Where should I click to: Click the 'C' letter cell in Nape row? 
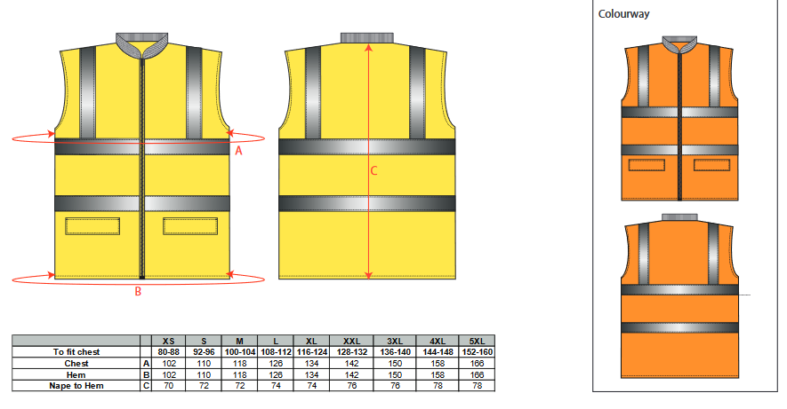pos(146,386)
